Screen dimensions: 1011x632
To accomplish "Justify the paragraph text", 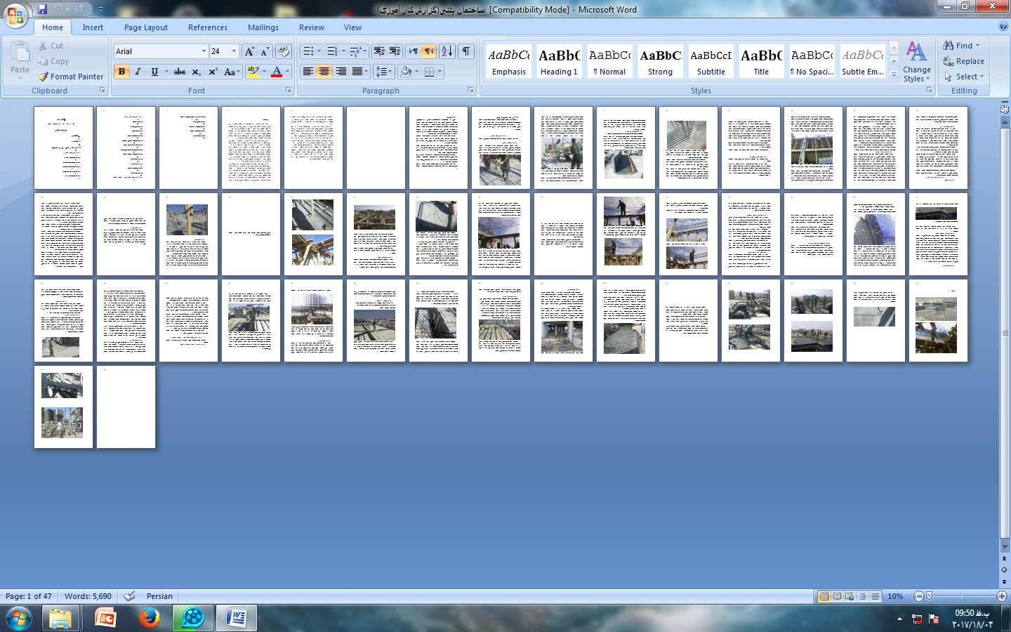I will (357, 72).
